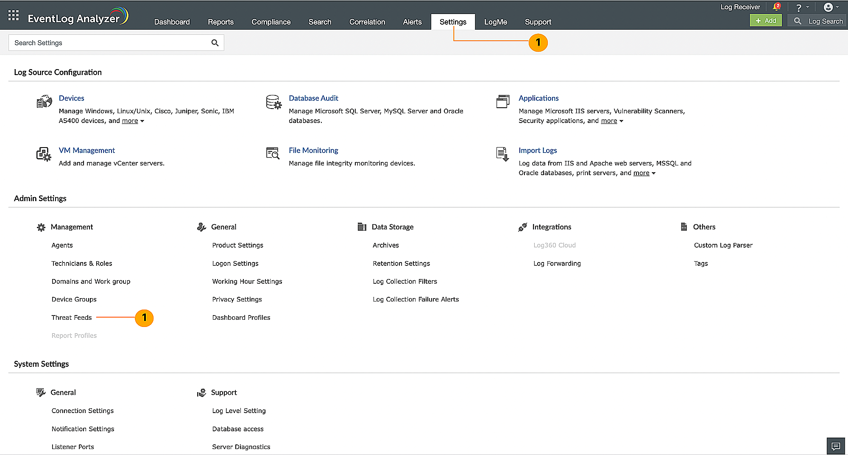The image size is (848, 455).
Task: Open the Threat Feeds link
Action: point(72,318)
